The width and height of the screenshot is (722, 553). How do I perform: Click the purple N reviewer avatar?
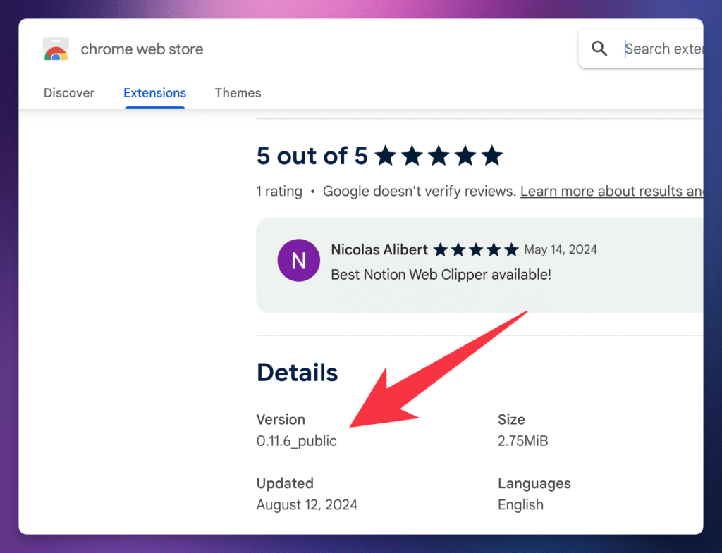[x=299, y=261]
